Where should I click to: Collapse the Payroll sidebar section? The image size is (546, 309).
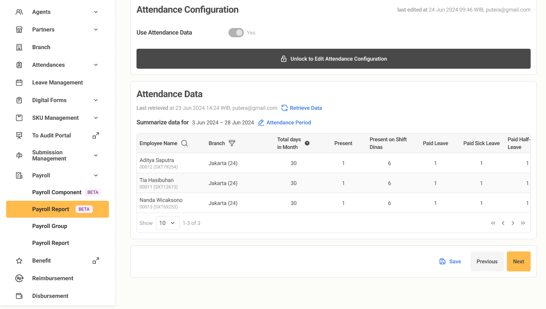tap(96, 175)
